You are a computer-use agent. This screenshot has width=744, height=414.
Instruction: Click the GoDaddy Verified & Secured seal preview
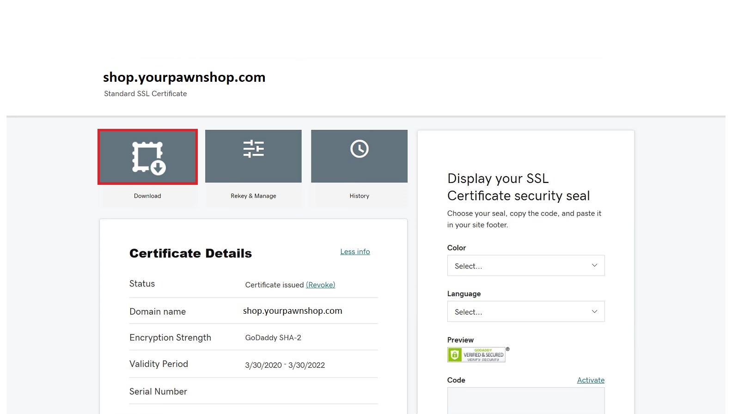point(477,354)
